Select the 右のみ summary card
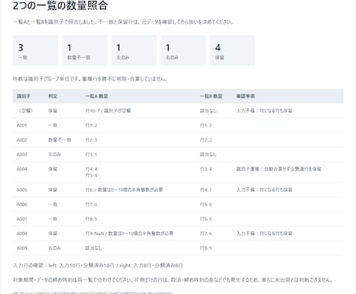The height and width of the screenshot is (294, 356). click(183, 50)
